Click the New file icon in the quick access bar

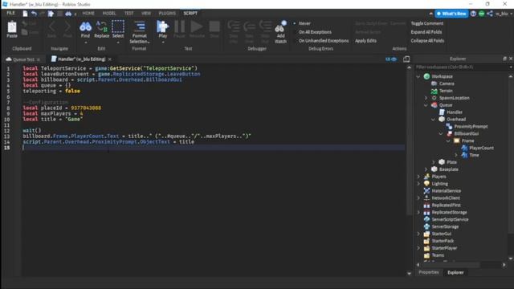[x=25, y=14]
